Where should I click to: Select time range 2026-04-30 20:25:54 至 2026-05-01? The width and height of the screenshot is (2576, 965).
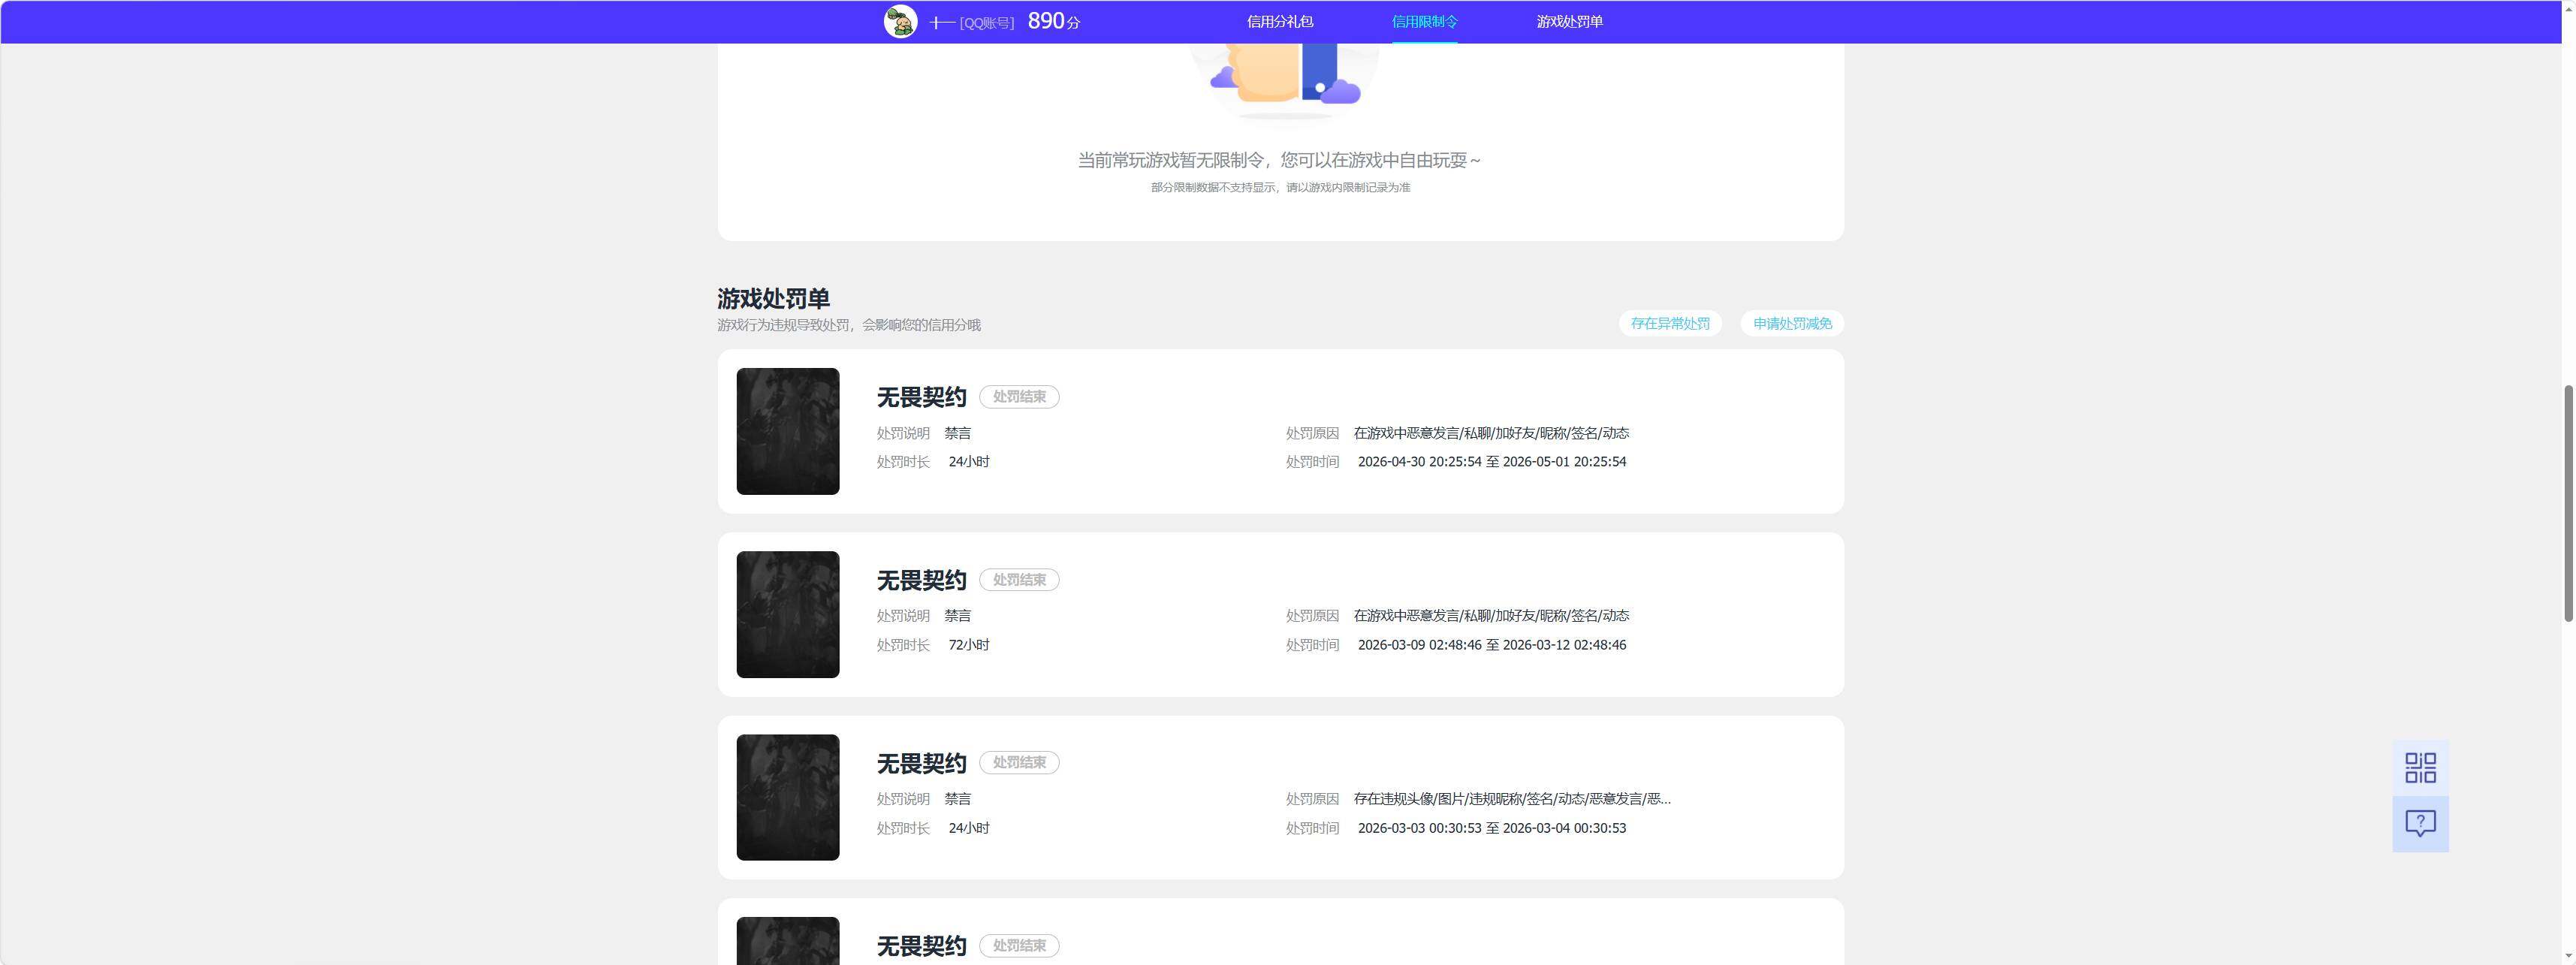(x=1491, y=462)
